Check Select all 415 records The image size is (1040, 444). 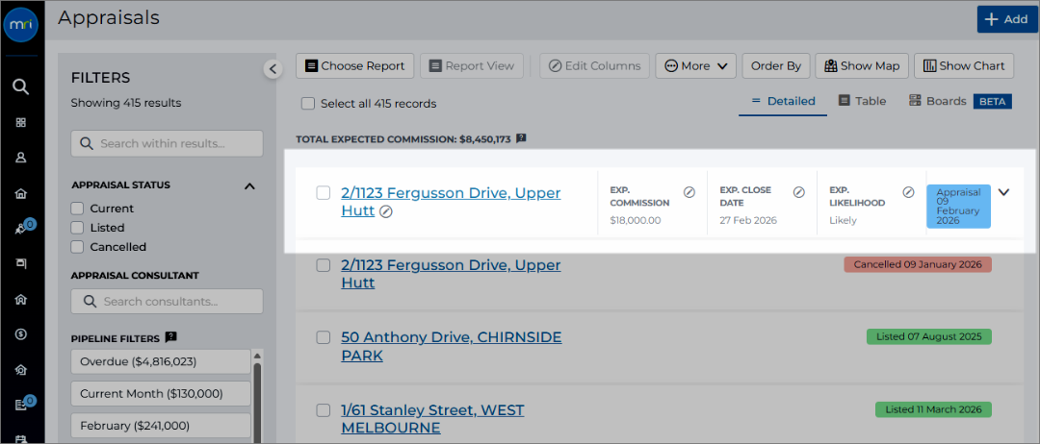tap(307, 103)
